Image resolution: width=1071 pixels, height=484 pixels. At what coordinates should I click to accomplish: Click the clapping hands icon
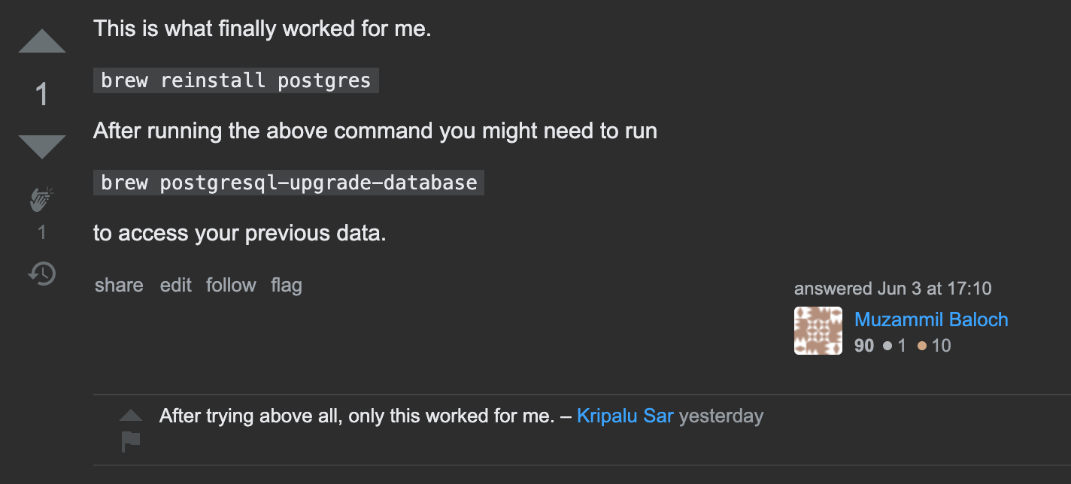(42, 200)
